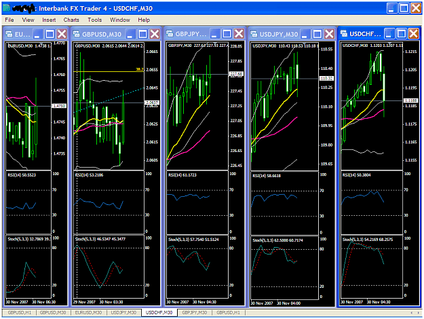This screenshot has height=319, width=424.
Task: Select the RSI(14) 58.6618 label in USDJPY
Action: coord(267,176)
